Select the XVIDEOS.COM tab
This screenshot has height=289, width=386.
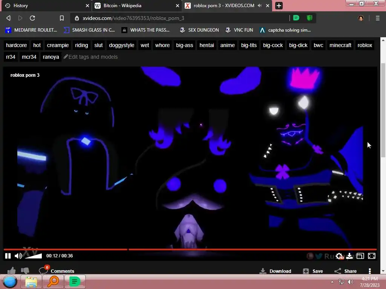pyautogui.click(x=227, y=6)
